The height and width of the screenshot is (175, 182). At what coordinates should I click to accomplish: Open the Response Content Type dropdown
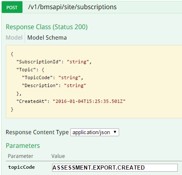pyautogui.click(x=95, y=132)
